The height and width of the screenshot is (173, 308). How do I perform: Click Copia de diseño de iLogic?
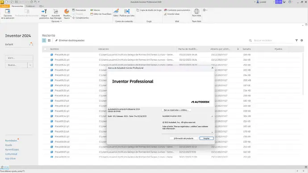coord(149,10)
